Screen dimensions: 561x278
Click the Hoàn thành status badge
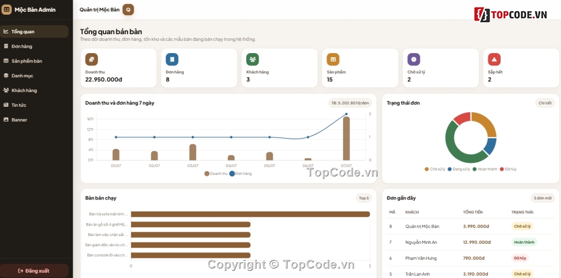(x=524, y=242)
